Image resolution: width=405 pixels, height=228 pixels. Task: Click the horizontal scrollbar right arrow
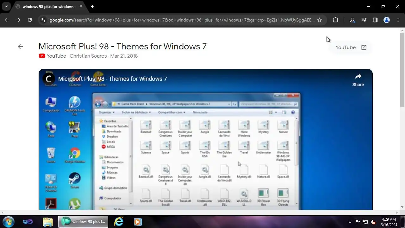point(397,212)
